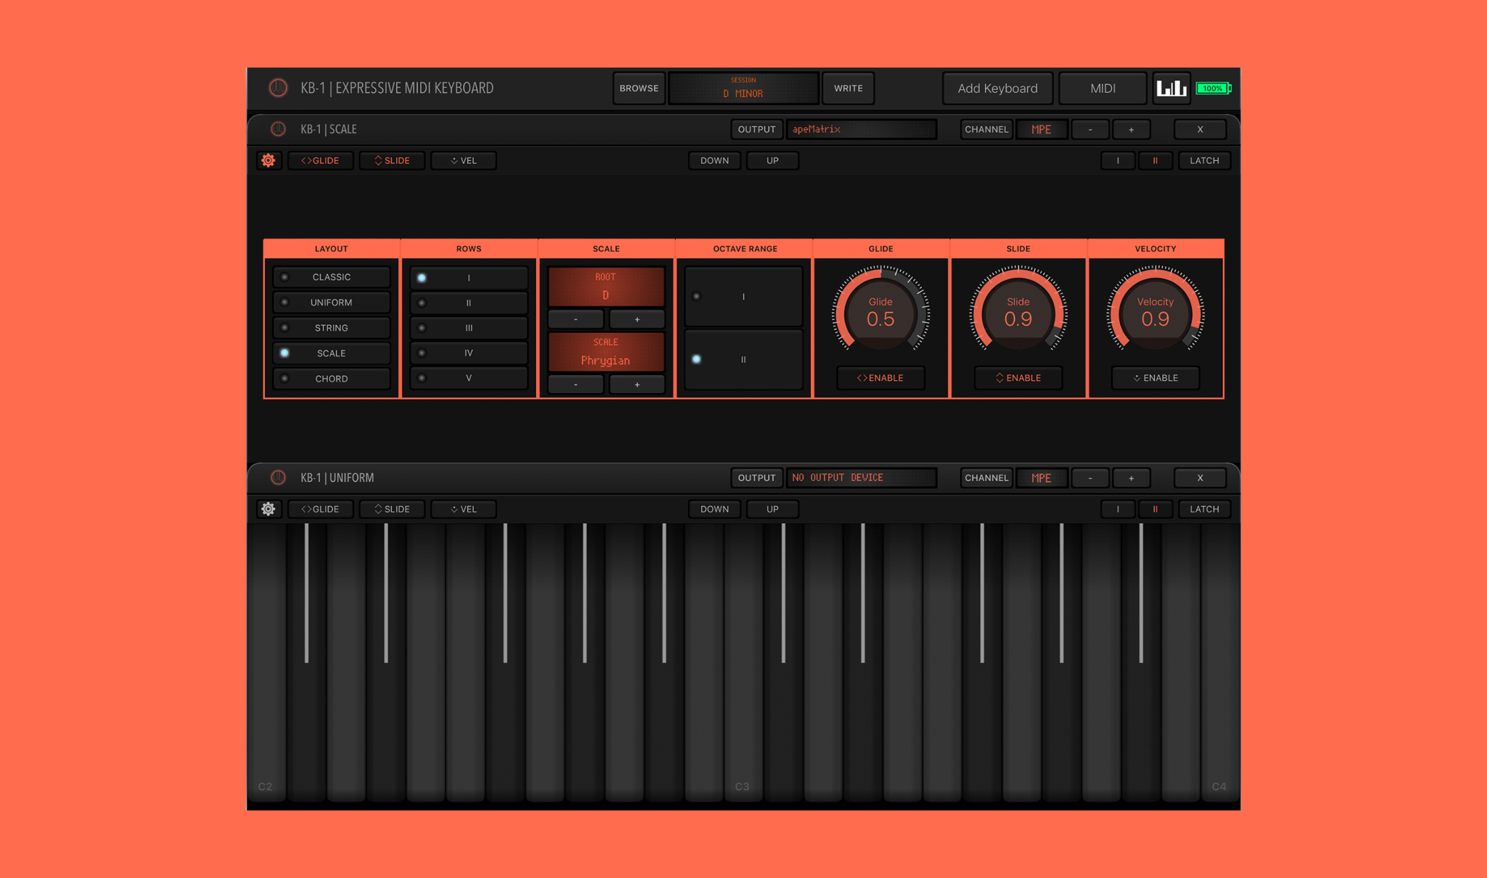The image size is (1487, 878).
Task: Enable LATCH on the SCALE keyboard
Action: tap(1204, 160)
